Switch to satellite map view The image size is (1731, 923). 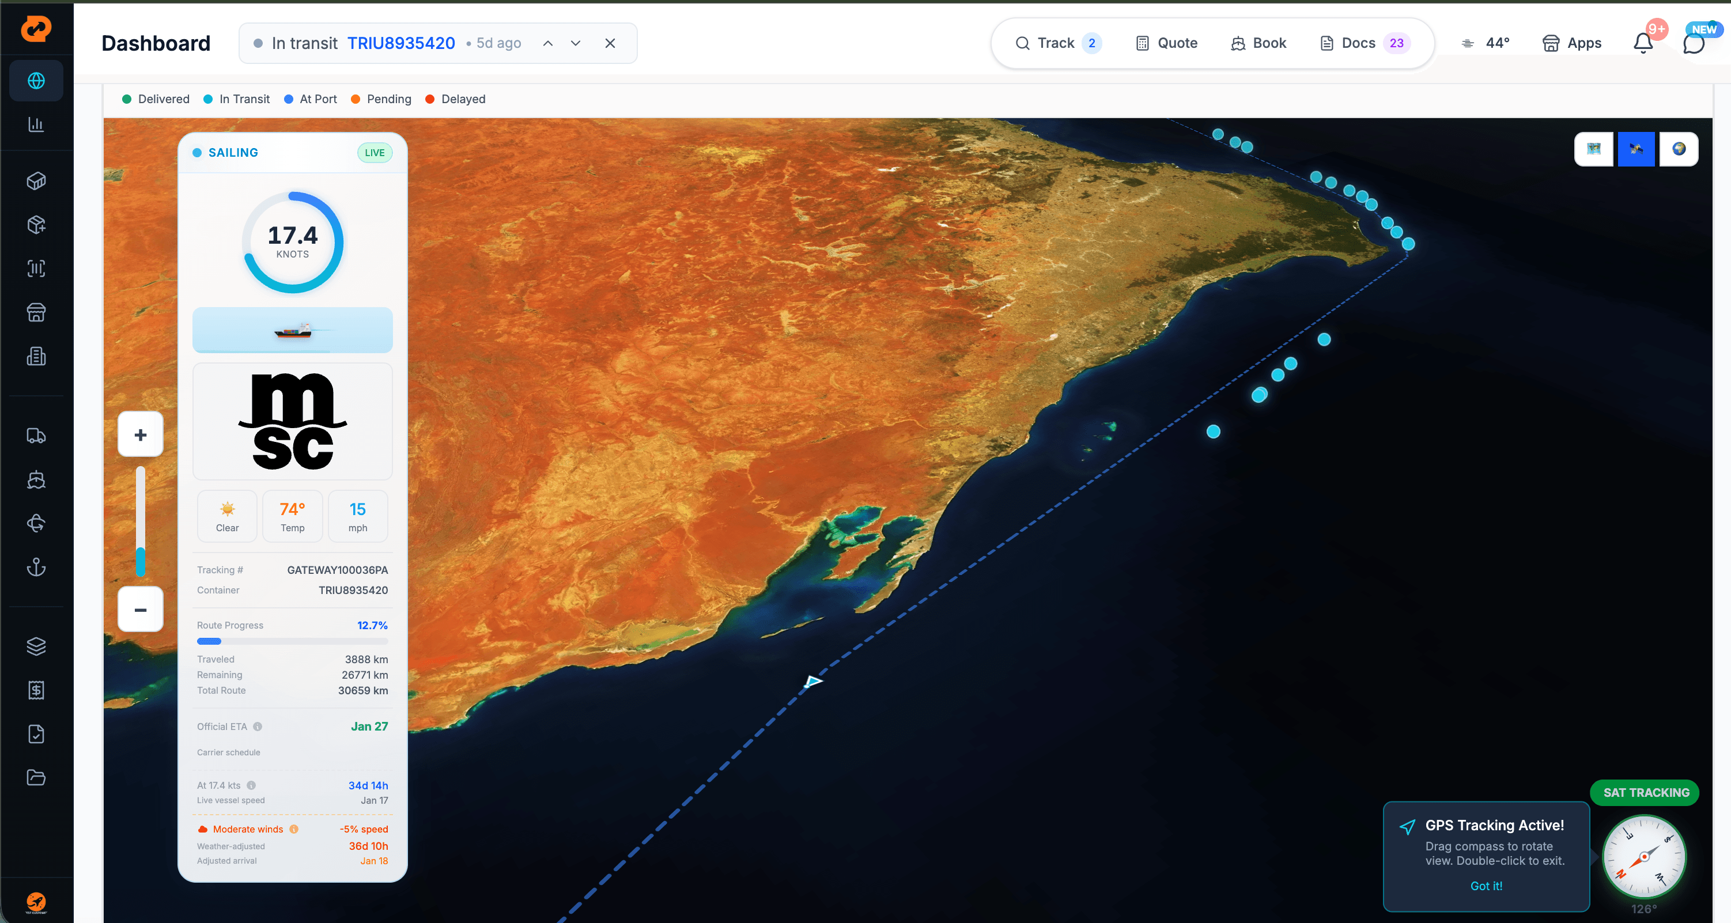pyautogui.click(x=1635, y=149)
